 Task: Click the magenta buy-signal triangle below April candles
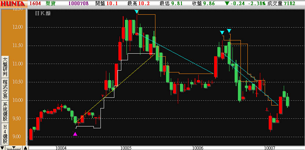75,134
